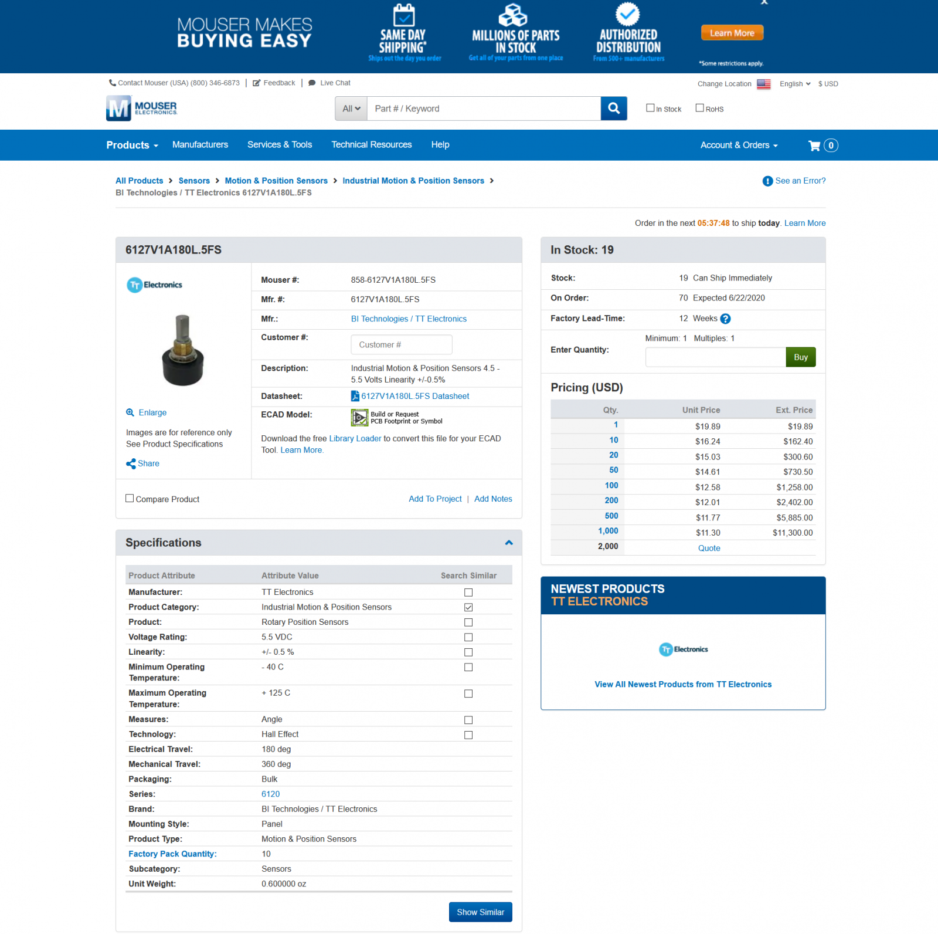Click the Authorized Distribution checkmark icon
Viewport: 938px width, 934px height.
tap(627, 13)
